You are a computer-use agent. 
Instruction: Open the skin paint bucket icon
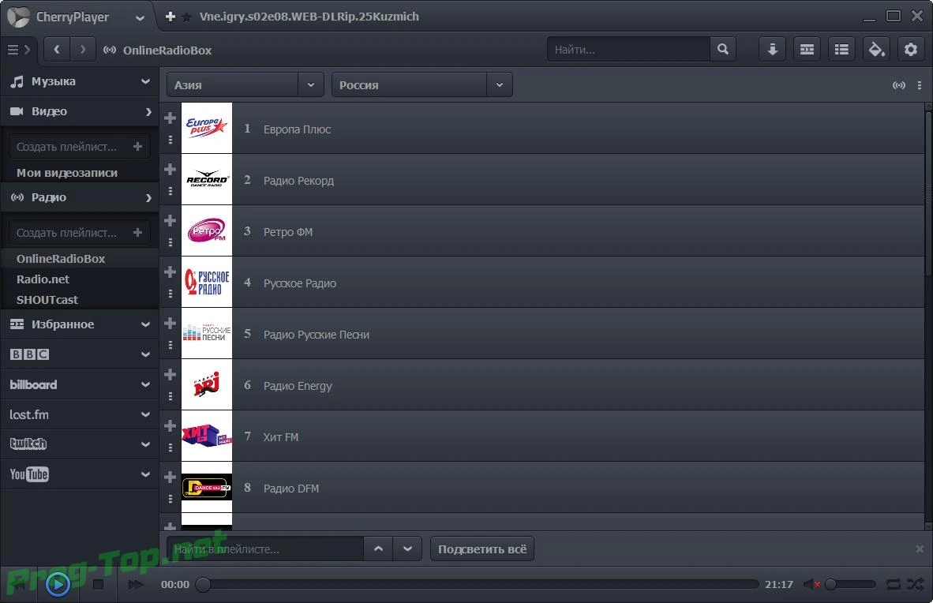pyautogui.click(x=876, y=50)
